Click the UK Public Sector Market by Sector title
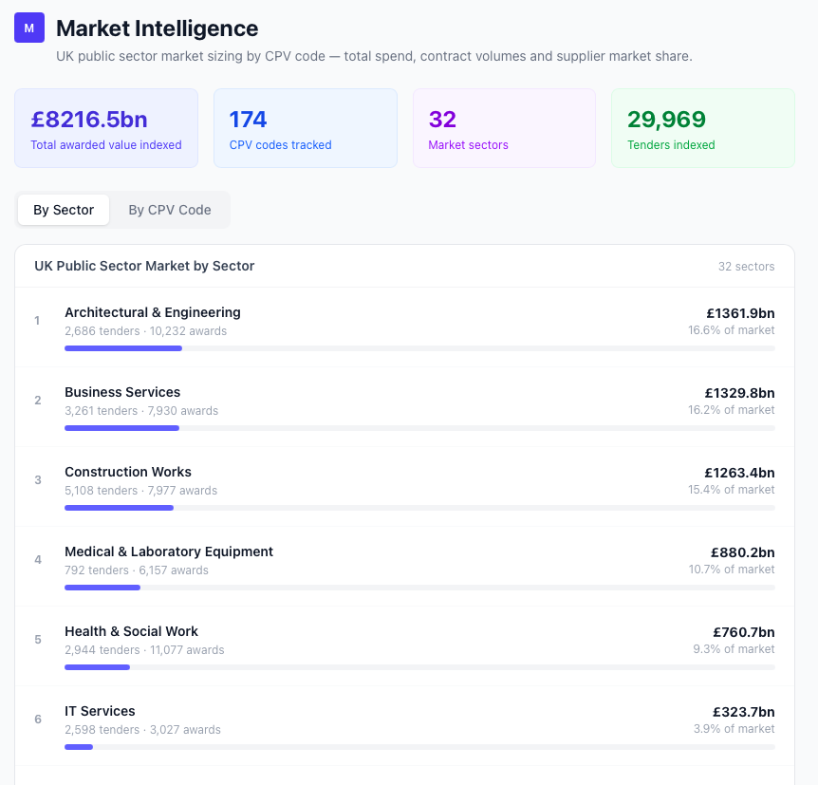Screen dimensions: 818x785 144,266
